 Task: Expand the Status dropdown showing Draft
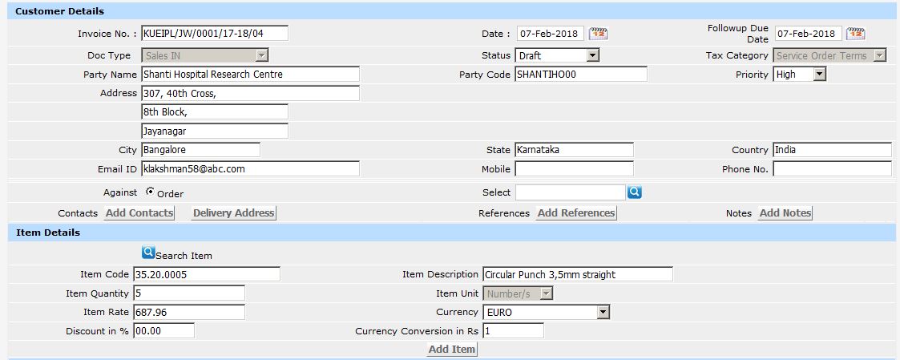point(592,55)
